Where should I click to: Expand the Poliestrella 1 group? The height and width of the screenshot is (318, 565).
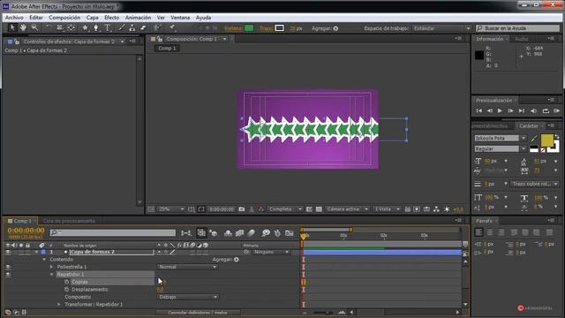(51, 267)
